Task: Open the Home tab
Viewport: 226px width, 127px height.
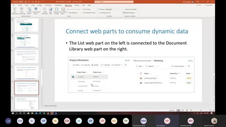Action: (x=20, y=5)
